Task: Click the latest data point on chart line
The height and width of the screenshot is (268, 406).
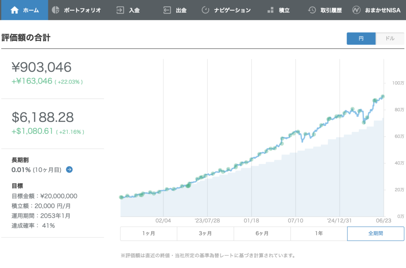Action: pyautogui.click(x=383, y=97)
